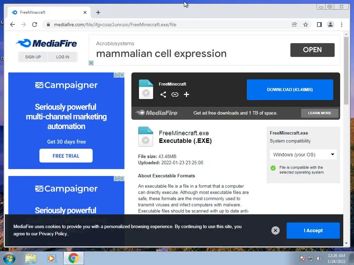Click the green compatibility checkmark icon
The height and width of the screenshot is (265, 354).
coord(273,168)
